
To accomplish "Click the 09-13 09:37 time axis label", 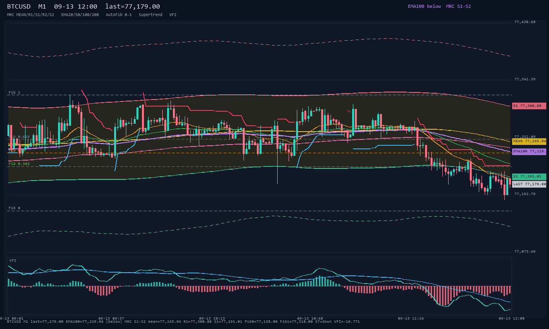I will point(111,318).
